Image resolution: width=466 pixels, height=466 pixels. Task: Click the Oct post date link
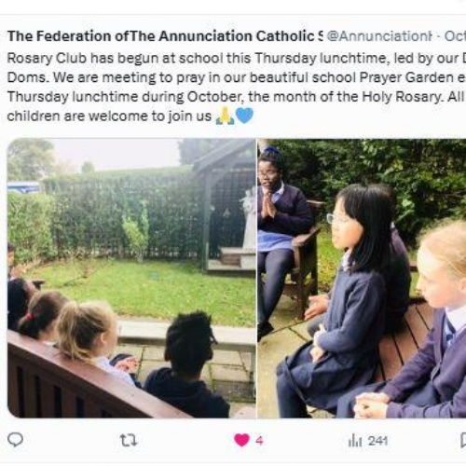tap(455, 36)
